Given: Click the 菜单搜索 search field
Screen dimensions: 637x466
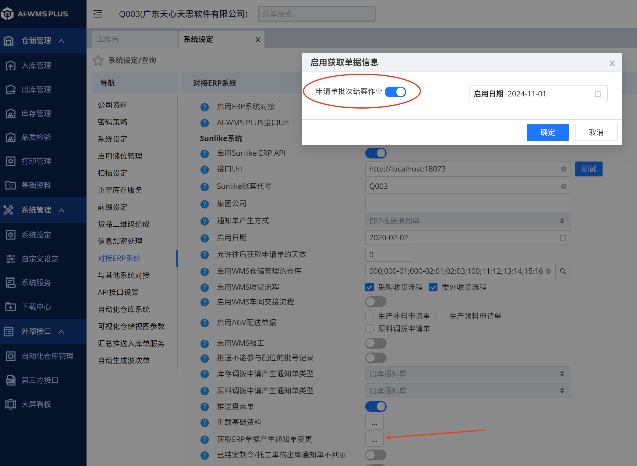Looking at the screenshot, I should [x=317, y=14].
